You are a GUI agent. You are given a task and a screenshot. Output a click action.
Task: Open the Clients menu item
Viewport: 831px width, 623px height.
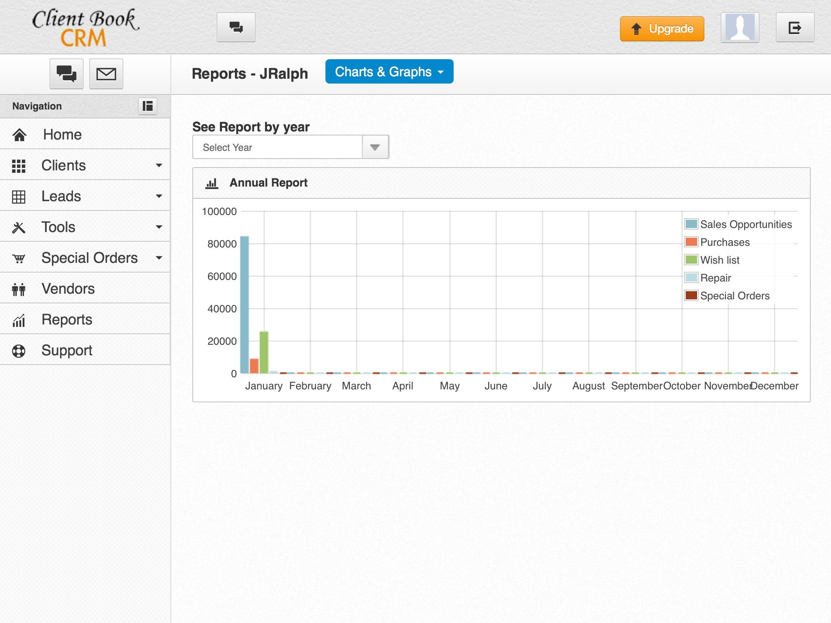[x=85, y=165]
